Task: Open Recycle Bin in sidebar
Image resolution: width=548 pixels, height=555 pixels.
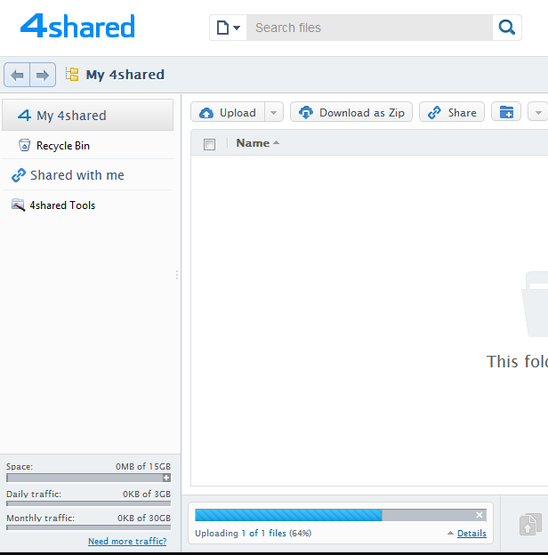Action: pyautogui.click(x=62, y=146)
